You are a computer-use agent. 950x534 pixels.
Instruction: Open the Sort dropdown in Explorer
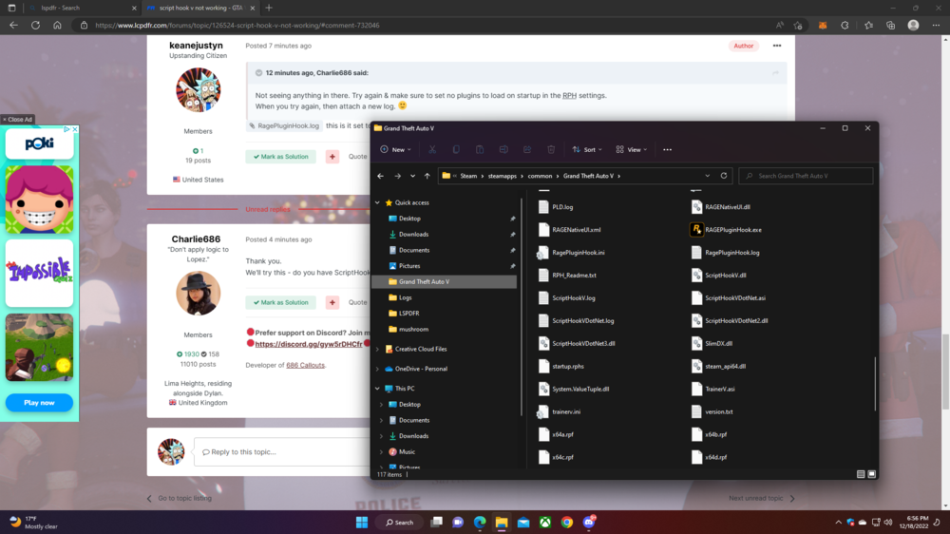tap(587, 150)
